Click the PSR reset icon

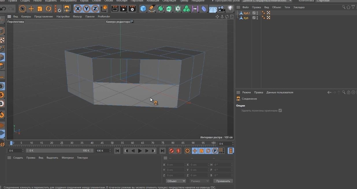click(x=57, y=9)
